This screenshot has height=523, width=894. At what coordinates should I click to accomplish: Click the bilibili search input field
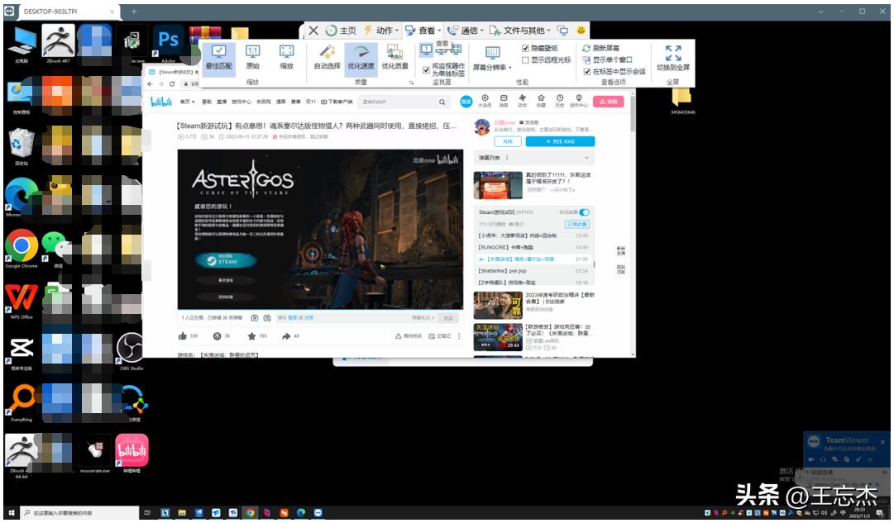tap(405, 102)
